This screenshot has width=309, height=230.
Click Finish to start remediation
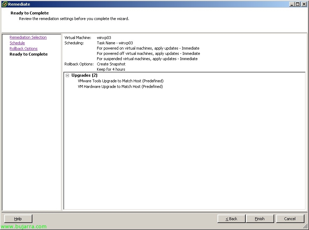(x=260, y=219)
